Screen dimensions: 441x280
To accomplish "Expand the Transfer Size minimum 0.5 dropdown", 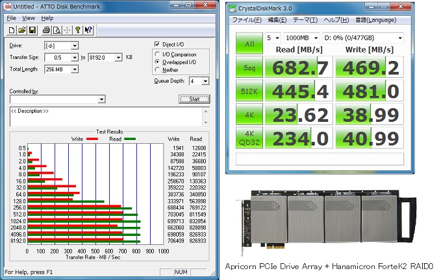I will [75, 58].
